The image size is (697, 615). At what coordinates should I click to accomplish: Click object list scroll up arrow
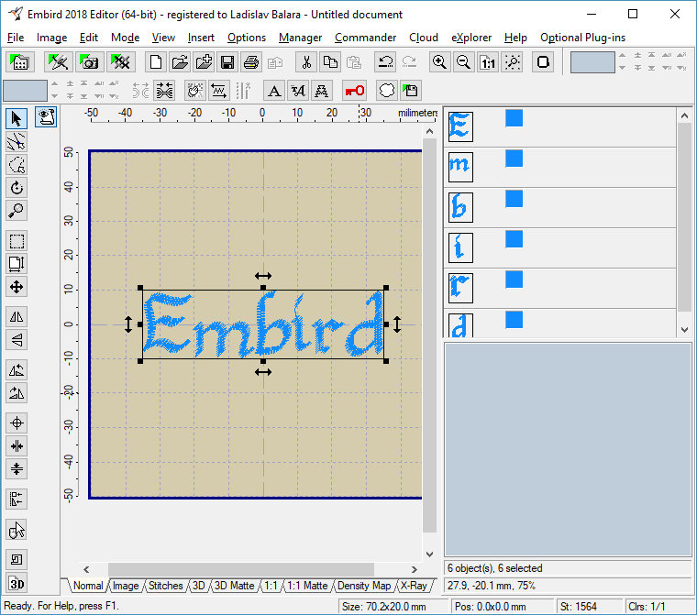click(684, 115)
